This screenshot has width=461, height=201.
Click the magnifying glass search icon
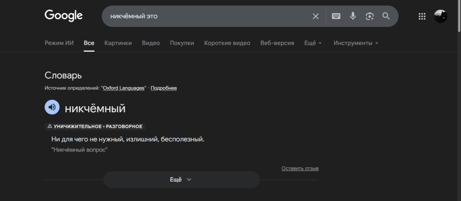(x=386, y=16)
